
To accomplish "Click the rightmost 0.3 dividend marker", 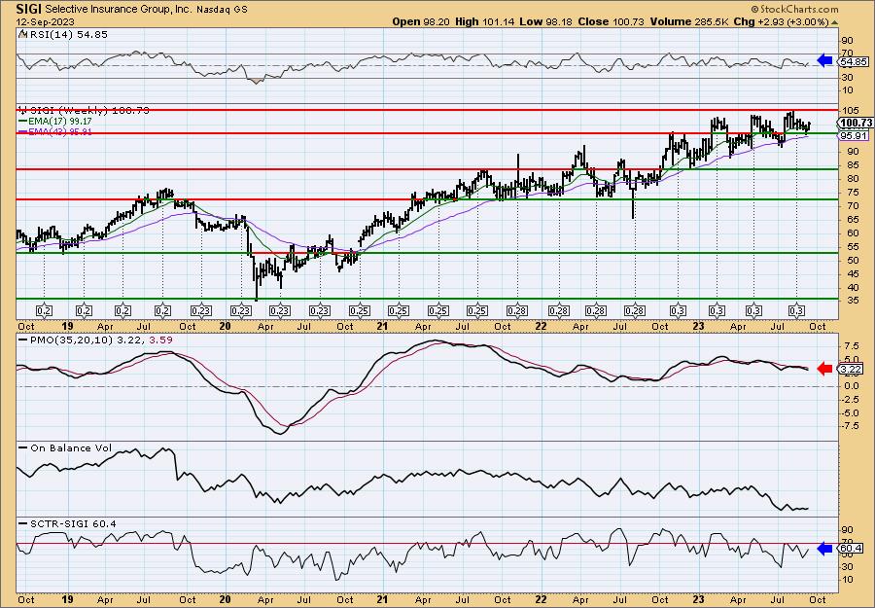I will pos(796,311).
